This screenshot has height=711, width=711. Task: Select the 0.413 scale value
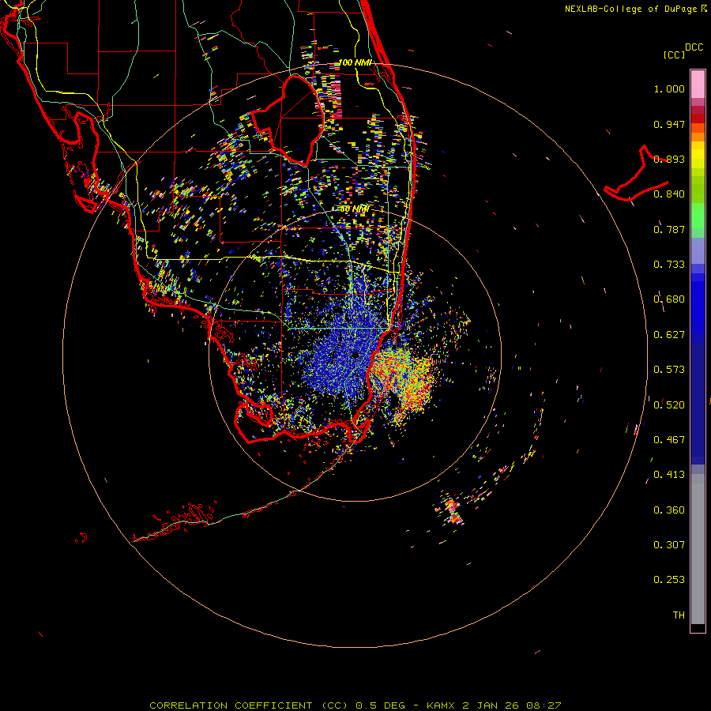(x=669, y=475)
